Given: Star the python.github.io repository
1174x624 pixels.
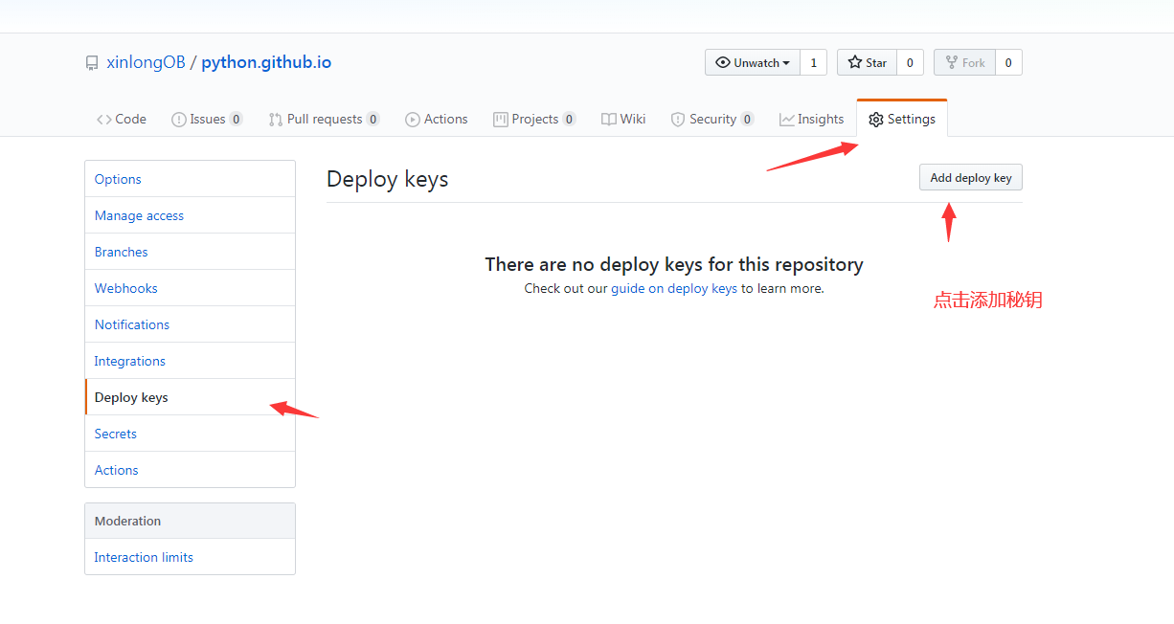Looking at the screenshot, I should coord(867,63).
